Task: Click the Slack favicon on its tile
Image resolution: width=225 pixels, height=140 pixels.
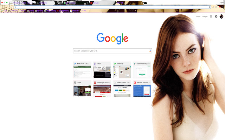Action: tap(135, 64)
